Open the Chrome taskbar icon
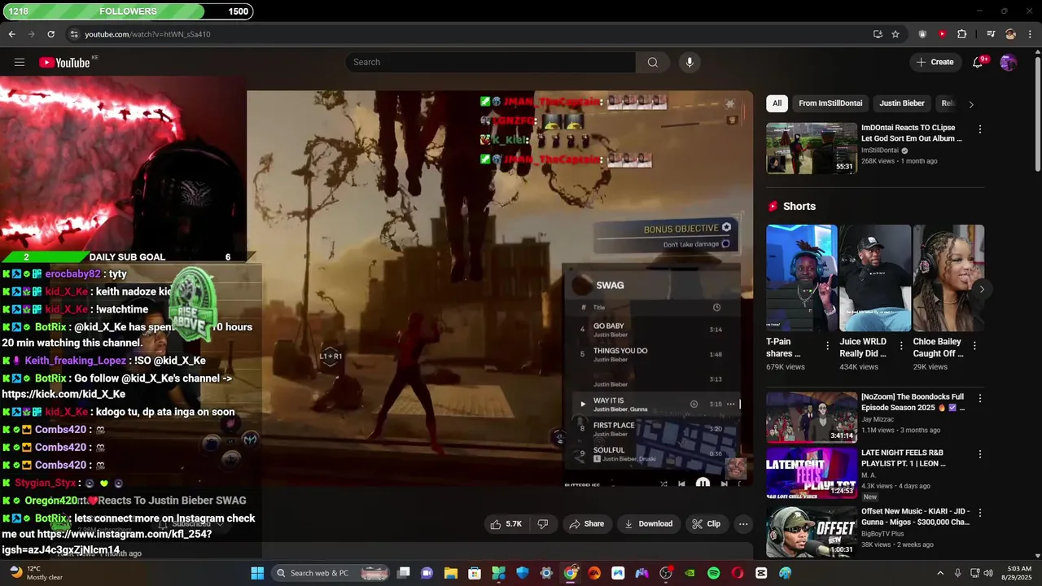This screenshot has width=1042, height=586. click(x=571, y=573)
